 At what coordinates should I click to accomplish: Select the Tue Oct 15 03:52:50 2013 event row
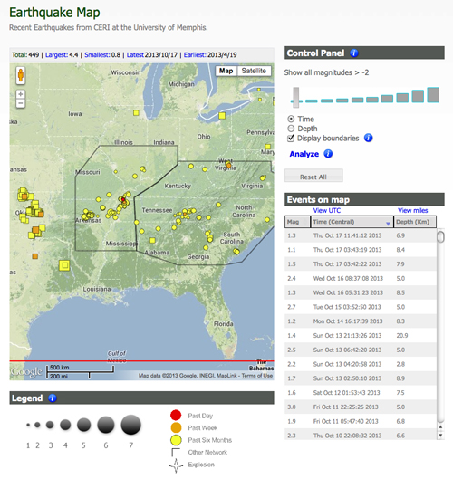pyautogui.click(x=361, y=307)
